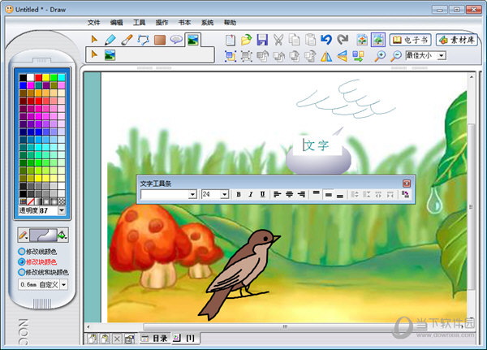Close the 文字工具条 toolbar
This screenshot has width=487, height=350.
407,184
